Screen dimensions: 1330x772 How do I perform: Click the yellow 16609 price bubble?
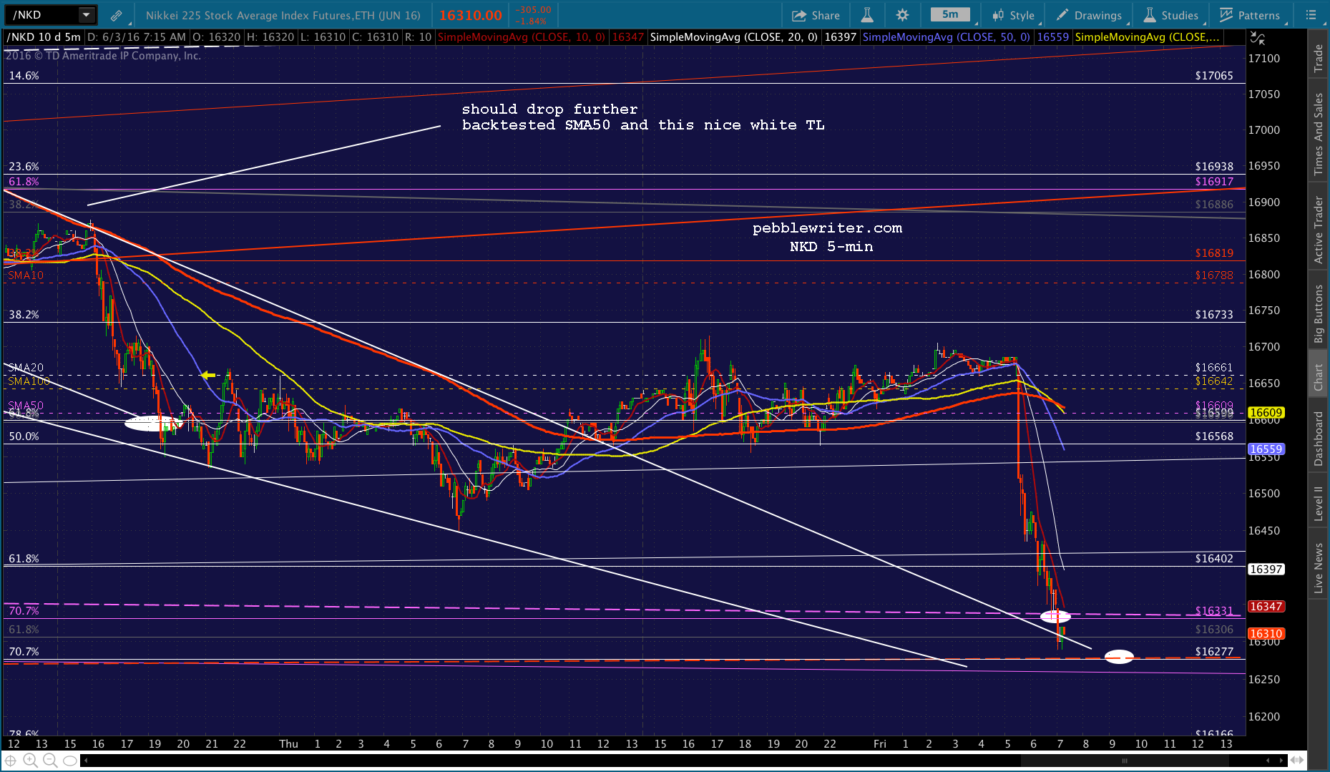[x=1266, y=413]
